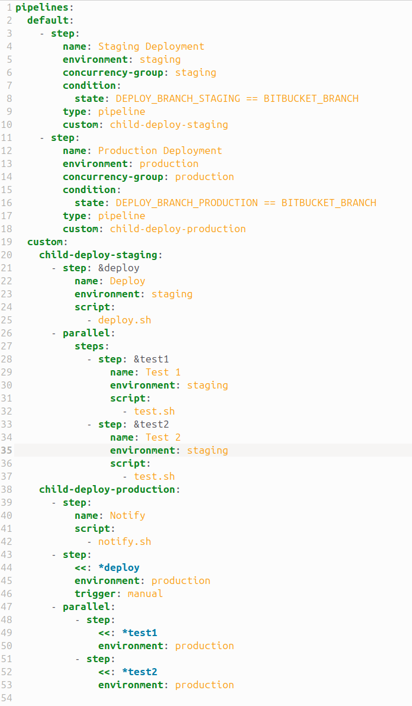This screenshot has width=412, height=706.
Task: Click the value 'child-deploy-production' on line 18
Action: pos(178,229)
